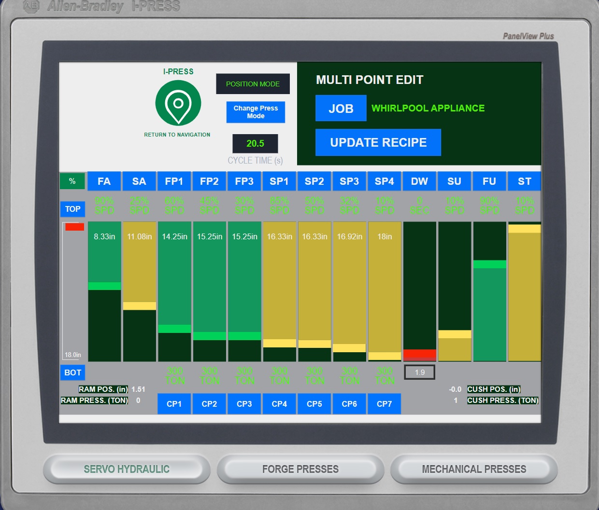599x510 pixels.
Task: Click the SP4 18in position value
Action: pyautogui.click(x=385, y=236)
